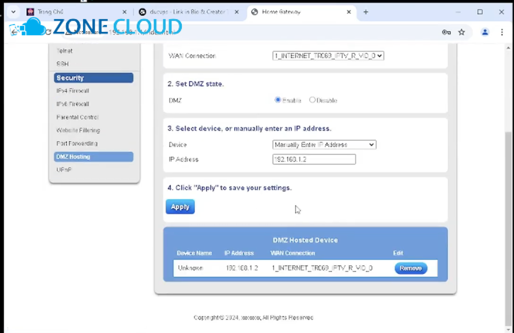The width and height of the screenshot is (514, 333).
Task: Open the SSH settings page
Action: click(x=63, y=64)
